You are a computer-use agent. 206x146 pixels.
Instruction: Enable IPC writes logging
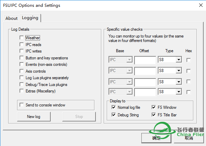pos(22,51)
